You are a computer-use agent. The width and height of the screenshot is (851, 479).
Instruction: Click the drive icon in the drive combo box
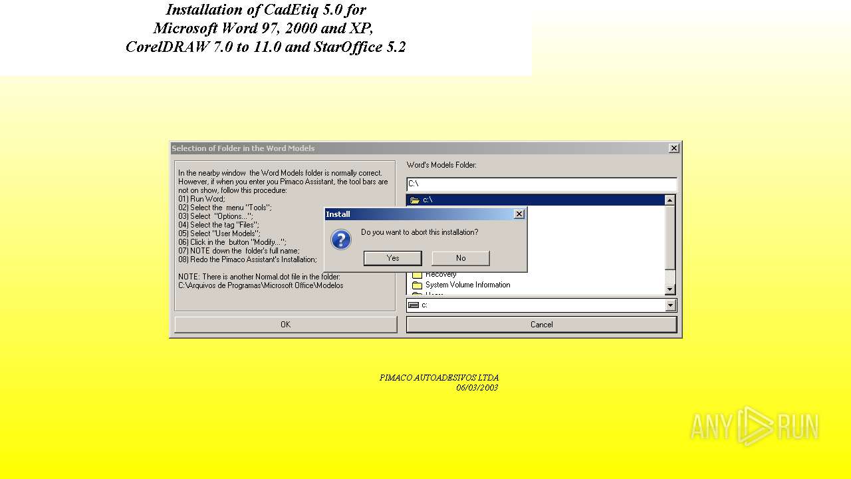point(414,305)
